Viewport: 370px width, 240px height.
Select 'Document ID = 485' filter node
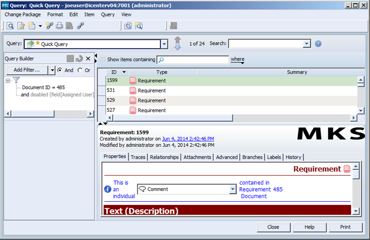[x=43, y=87]
